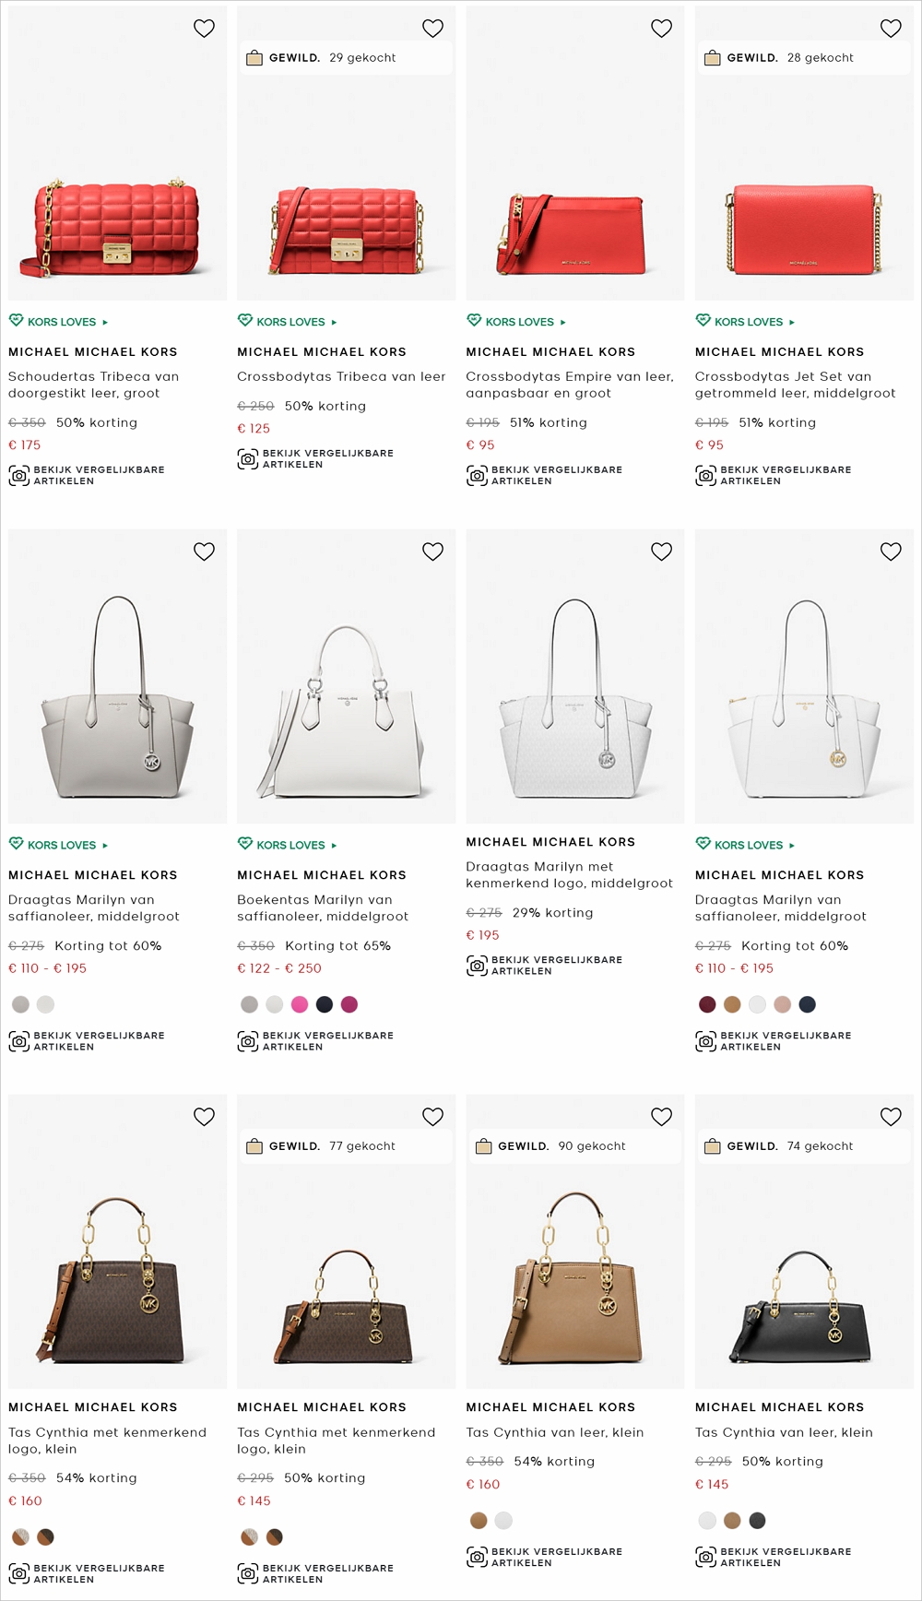Favorite the Schoudertas Tribeca heart icon
Screen dimensions: 922x1601
tap(204, 29)
